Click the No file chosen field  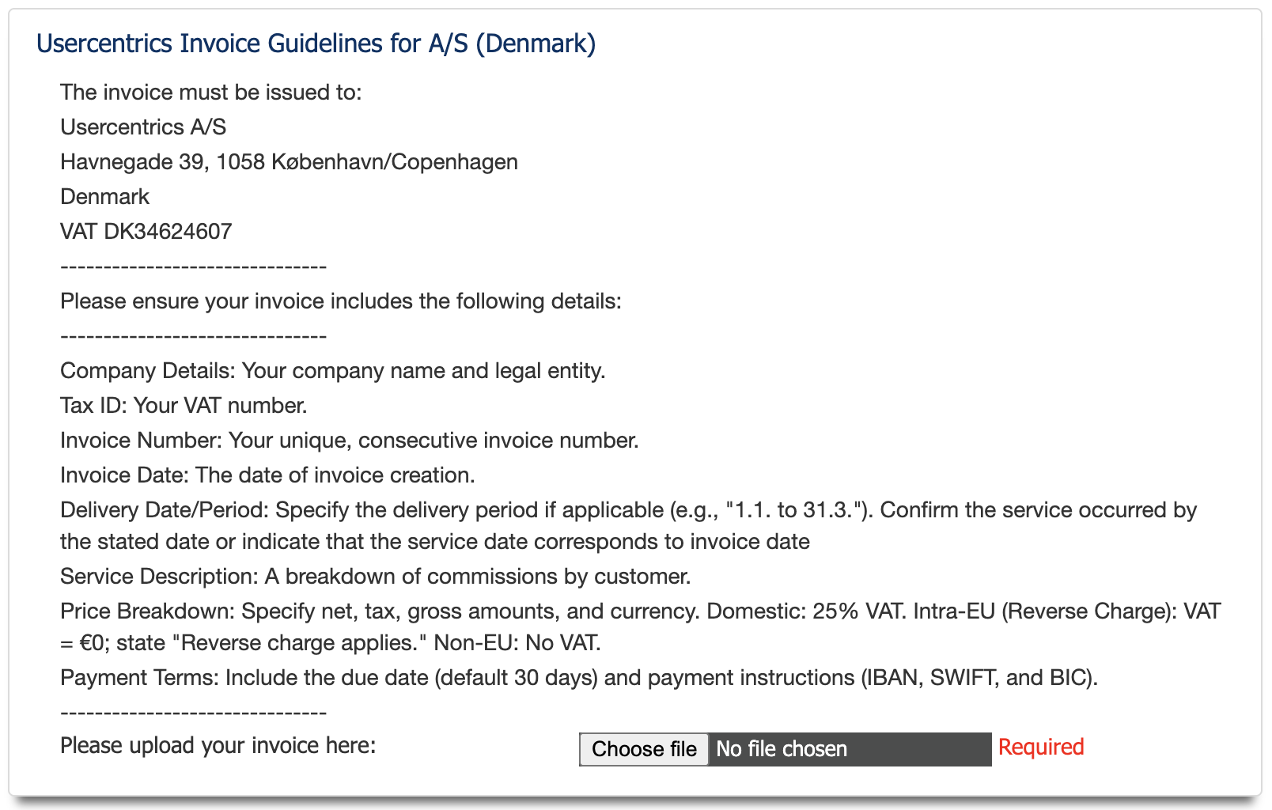point(848,749)
